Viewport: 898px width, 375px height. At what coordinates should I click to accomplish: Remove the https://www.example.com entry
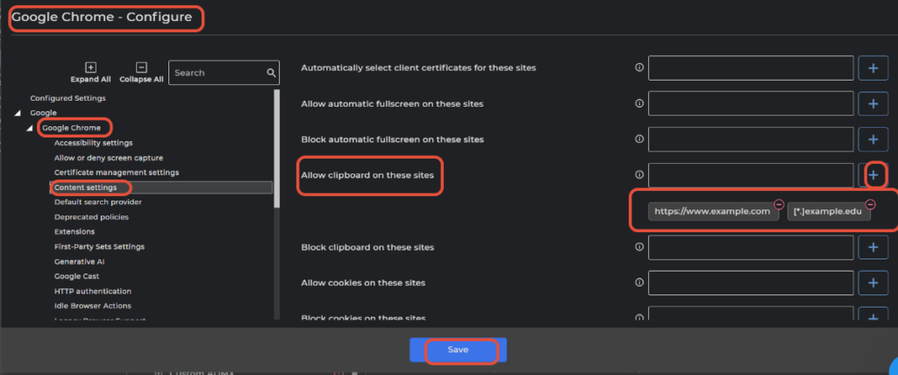coord(779,204)
